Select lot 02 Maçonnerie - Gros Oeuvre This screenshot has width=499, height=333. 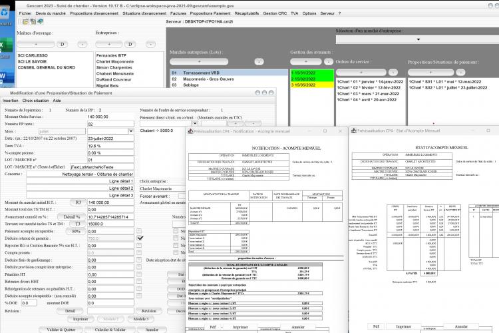pyautogui.click(x=229, y=79)
